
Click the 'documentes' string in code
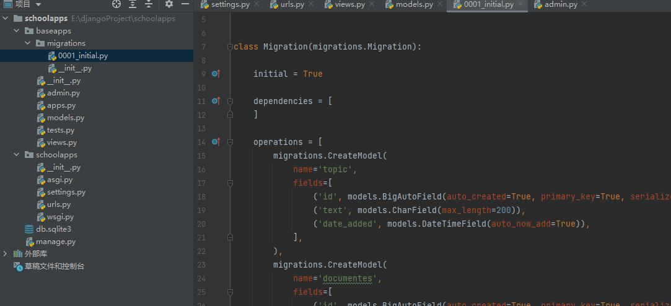tap(348, 279)
